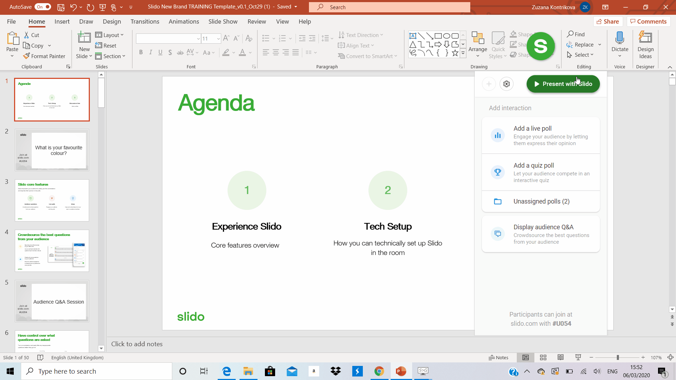Viewport: 676px width, 380px height.
Task: Collapse the ribbon chevron
Action: tap(670, 67)
